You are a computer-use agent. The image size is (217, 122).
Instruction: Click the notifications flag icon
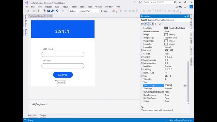point(135,2)
